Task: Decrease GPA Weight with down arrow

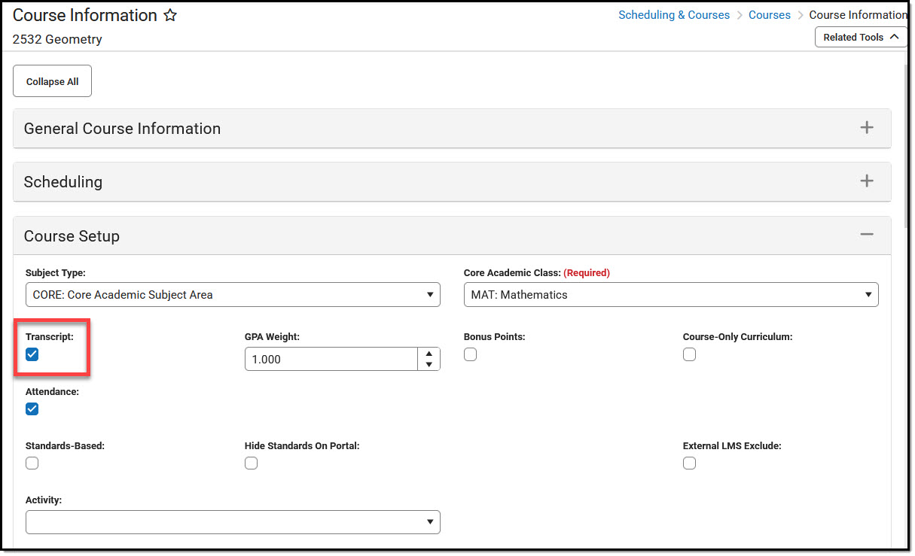Action: pyautogui.click(x=429, y=365)
